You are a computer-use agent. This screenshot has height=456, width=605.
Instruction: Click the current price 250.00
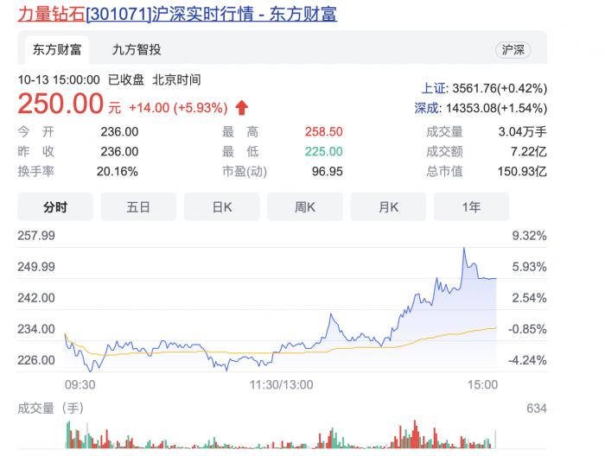[60, 104]
